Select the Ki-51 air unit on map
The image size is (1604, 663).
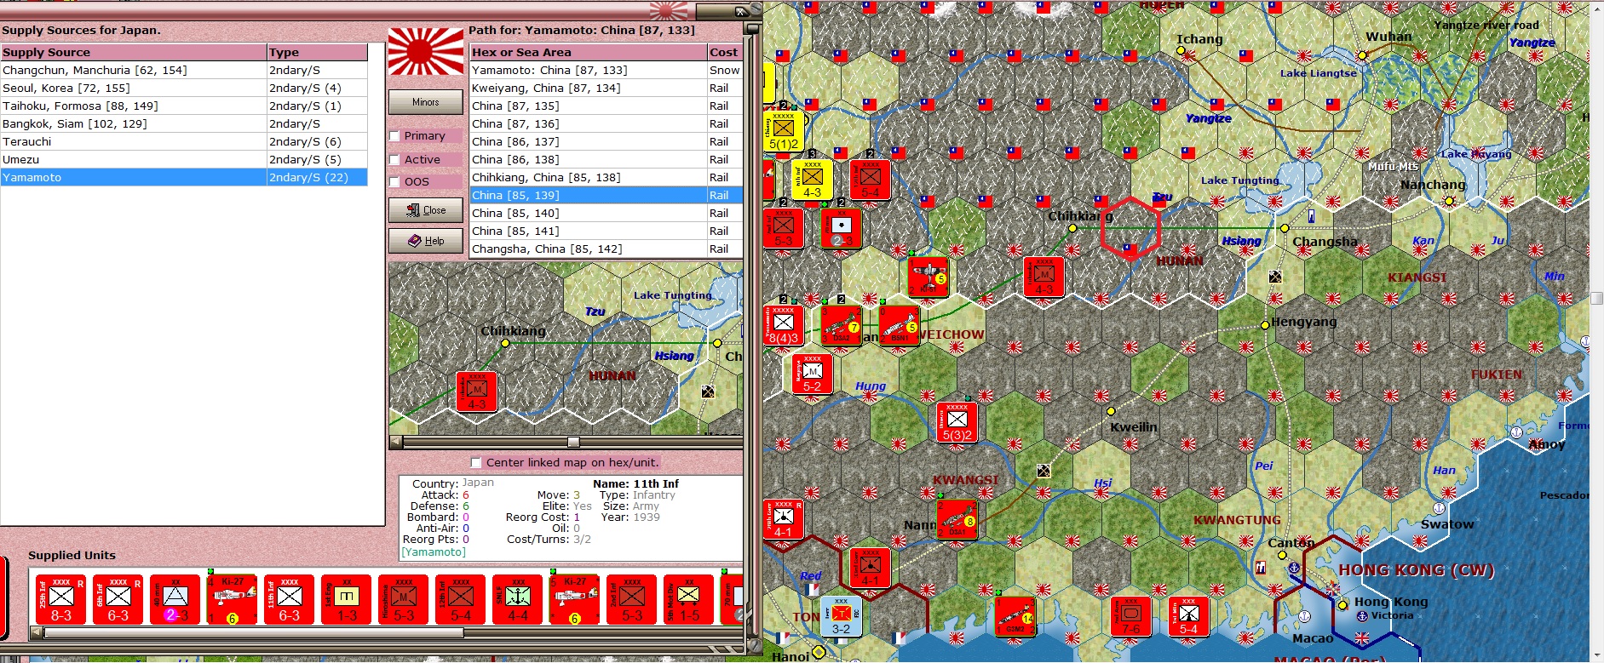coord(928,277)
